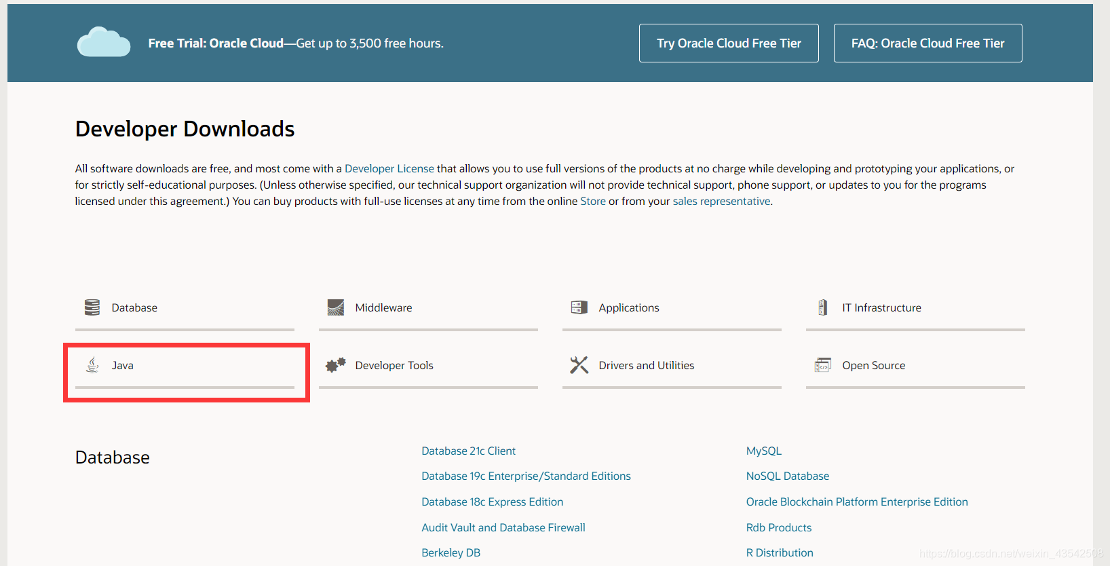Open the Middleware category tab
The image size is (1110, 566).
click(428, 308)
